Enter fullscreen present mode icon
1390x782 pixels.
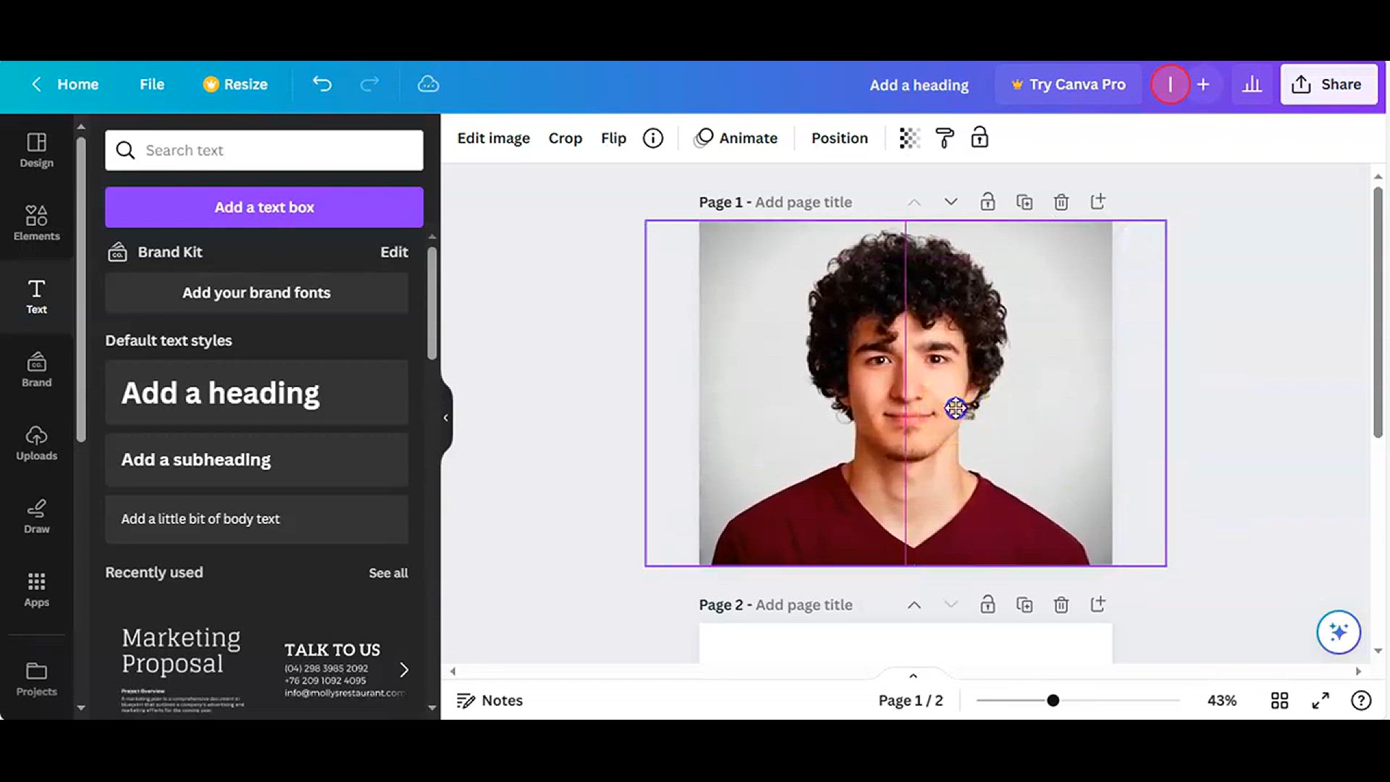(x=1320, y=700)
